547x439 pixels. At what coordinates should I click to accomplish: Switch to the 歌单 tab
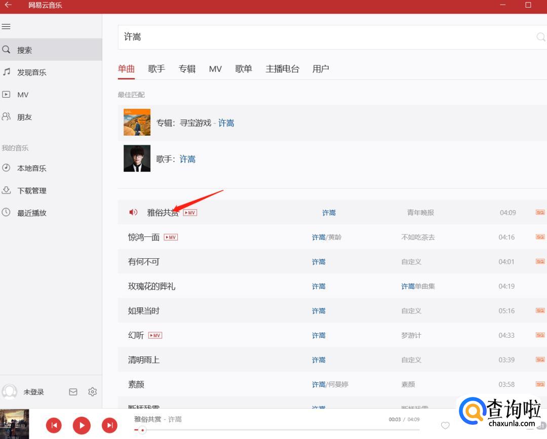click(244, 69)
